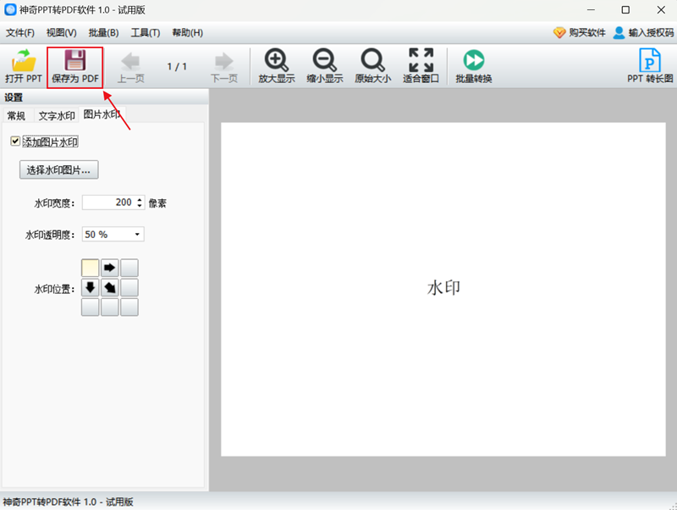
Task: Maximize the application window
Action: coord(625,9)
